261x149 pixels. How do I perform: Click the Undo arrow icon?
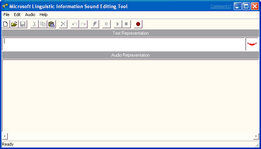point(75,24)
